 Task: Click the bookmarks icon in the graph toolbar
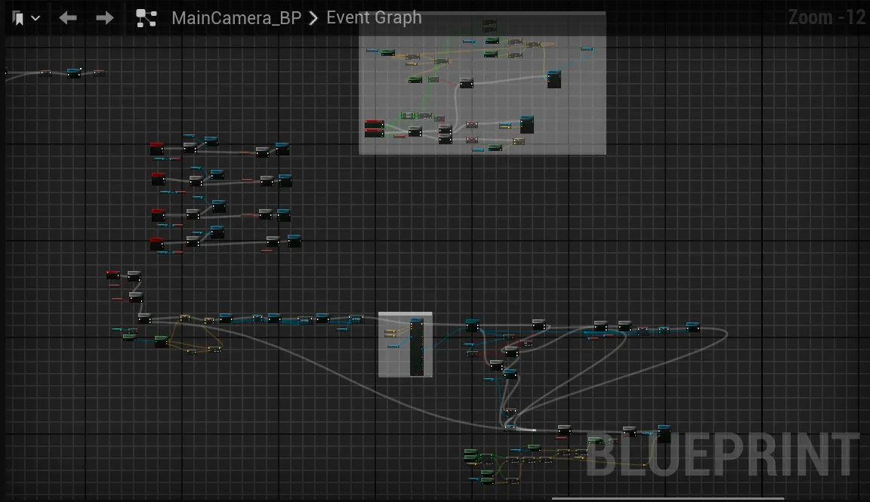click(18, 18)
